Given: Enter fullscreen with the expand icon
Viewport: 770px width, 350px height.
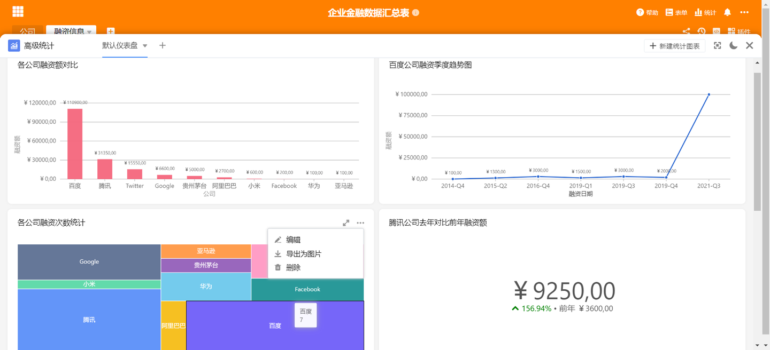Looking at the screenshot, I should tap(717, 46).
